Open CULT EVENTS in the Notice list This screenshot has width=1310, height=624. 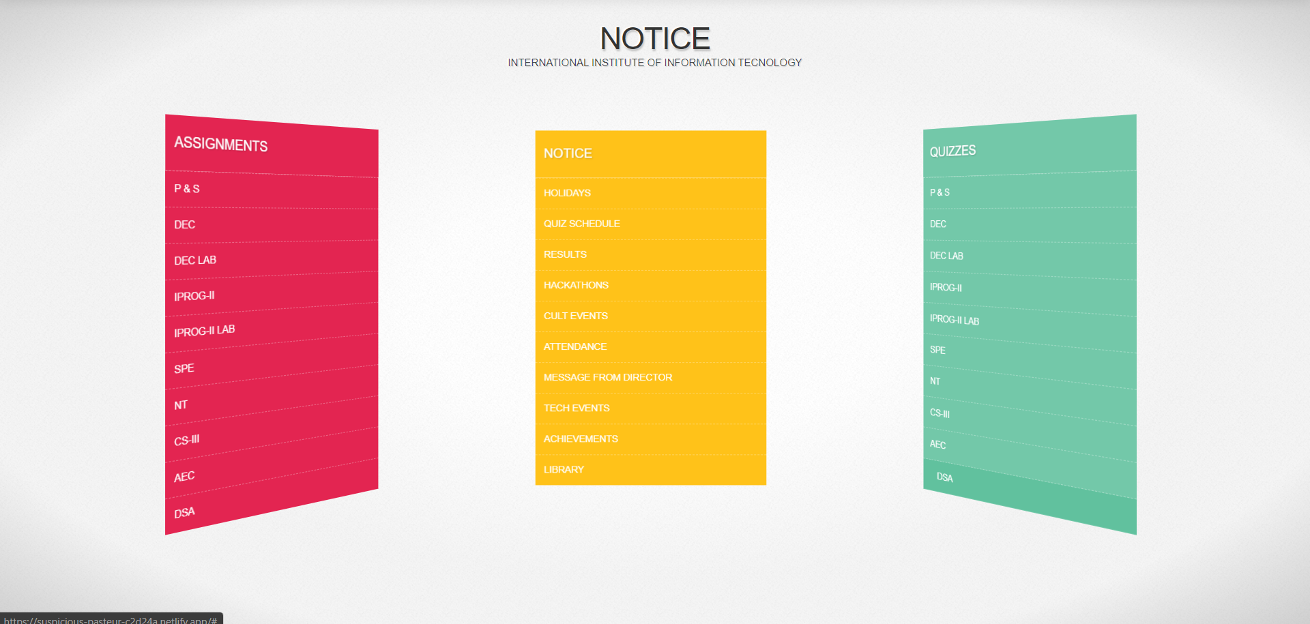pyautogui.click(x=651, y=316)
